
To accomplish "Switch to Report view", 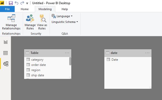I will (6, 42).
